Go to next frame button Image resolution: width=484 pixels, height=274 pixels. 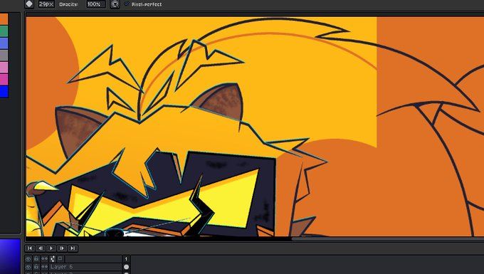click(x=62, y=248)
